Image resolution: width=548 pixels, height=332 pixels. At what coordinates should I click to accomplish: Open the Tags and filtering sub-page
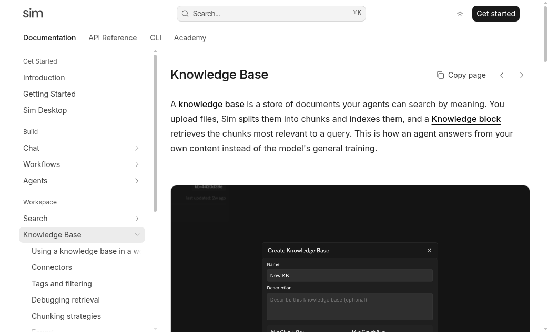62,284
